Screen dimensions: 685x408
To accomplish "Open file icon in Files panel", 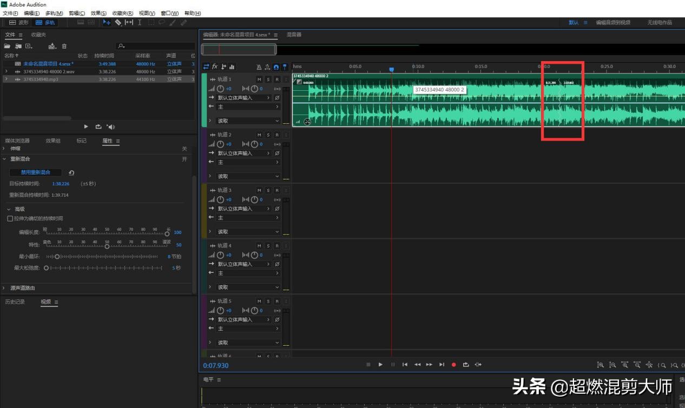I will (x=8, y=46).
